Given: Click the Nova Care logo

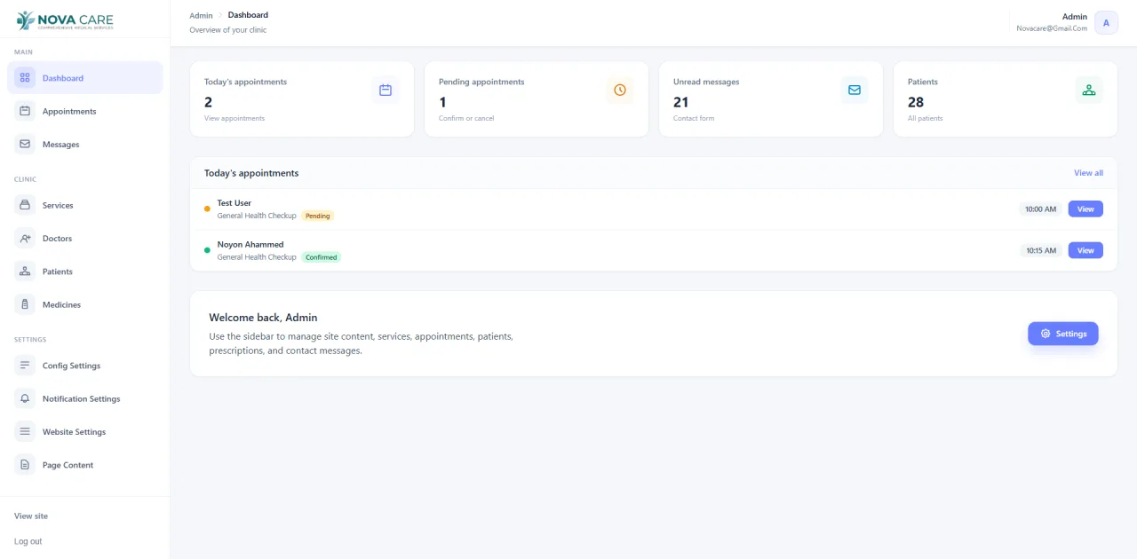Looking at the screenshot, I should click(65, 20).
